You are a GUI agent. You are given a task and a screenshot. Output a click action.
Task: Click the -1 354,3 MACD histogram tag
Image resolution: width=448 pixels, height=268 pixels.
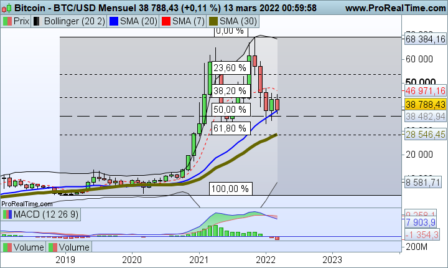(421, 235)
